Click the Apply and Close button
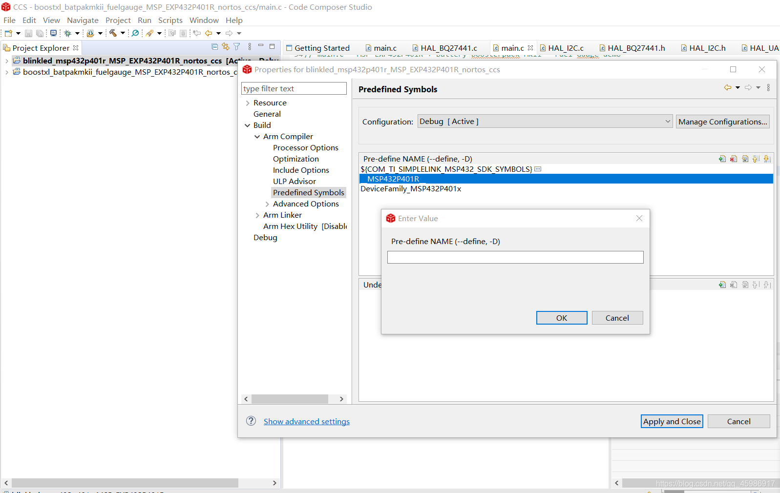Image resolution: width=780 pixels, height=493 pixels. 672,421
